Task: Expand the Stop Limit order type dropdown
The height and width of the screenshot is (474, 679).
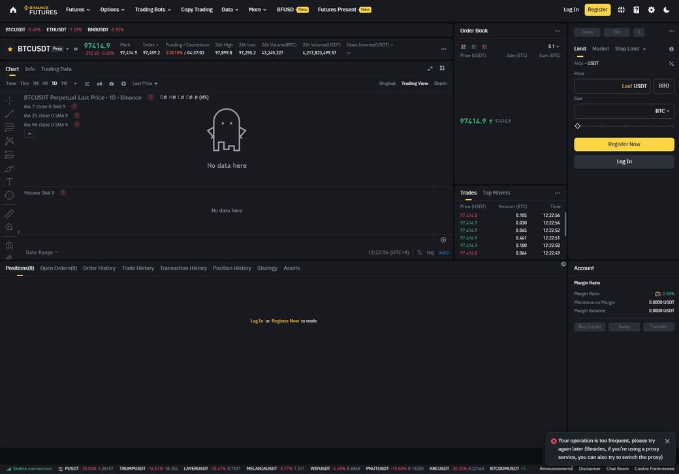Action: pyautogui.click(x=630, y=49)
